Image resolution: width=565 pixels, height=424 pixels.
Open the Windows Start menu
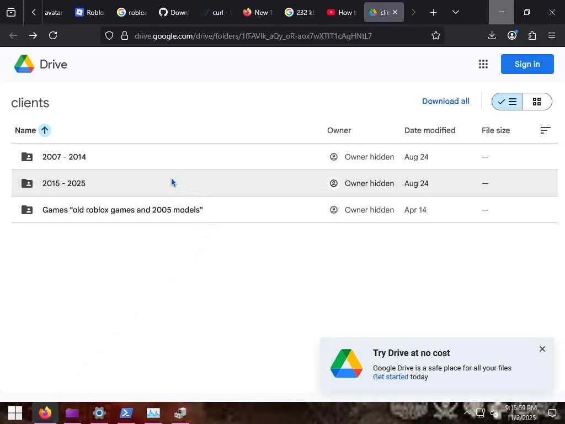pos(15,413)
